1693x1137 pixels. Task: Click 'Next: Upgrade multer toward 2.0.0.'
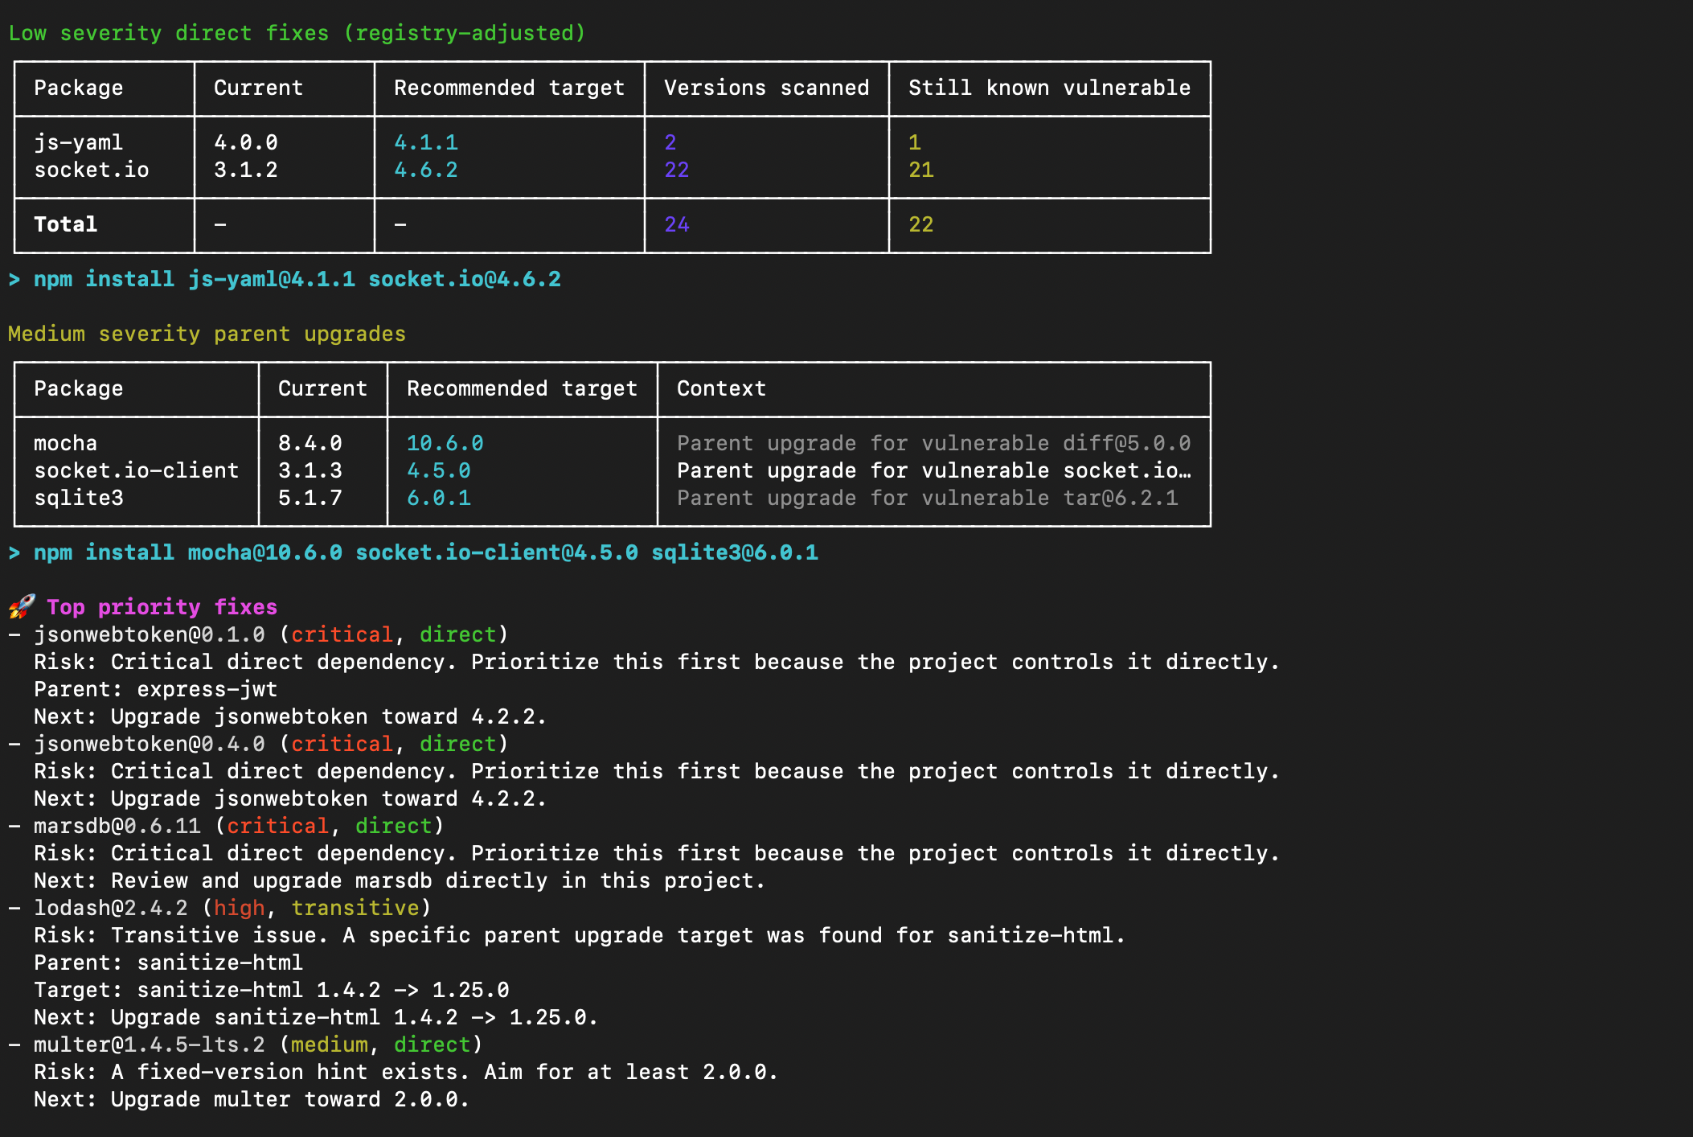coord(252,1099)
